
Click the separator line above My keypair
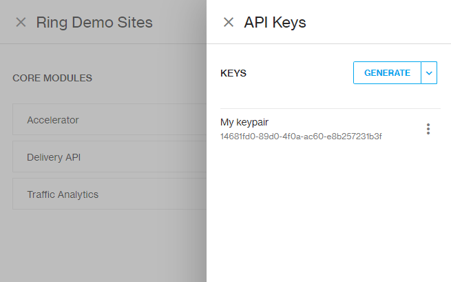coord(331,109)
